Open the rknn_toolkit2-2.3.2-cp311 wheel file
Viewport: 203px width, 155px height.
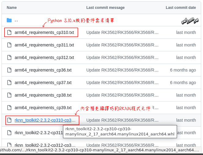[39, 133]
